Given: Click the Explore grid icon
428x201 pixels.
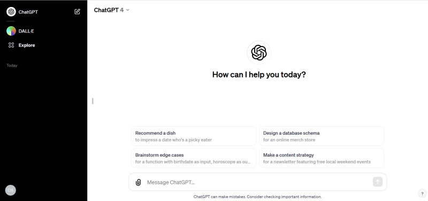Looking at the screenshot, I should tap(11, 45).
